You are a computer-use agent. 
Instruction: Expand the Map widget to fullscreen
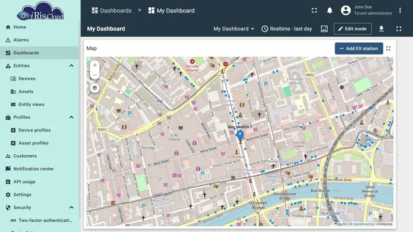pyautogui.click(x=388, y=48)
